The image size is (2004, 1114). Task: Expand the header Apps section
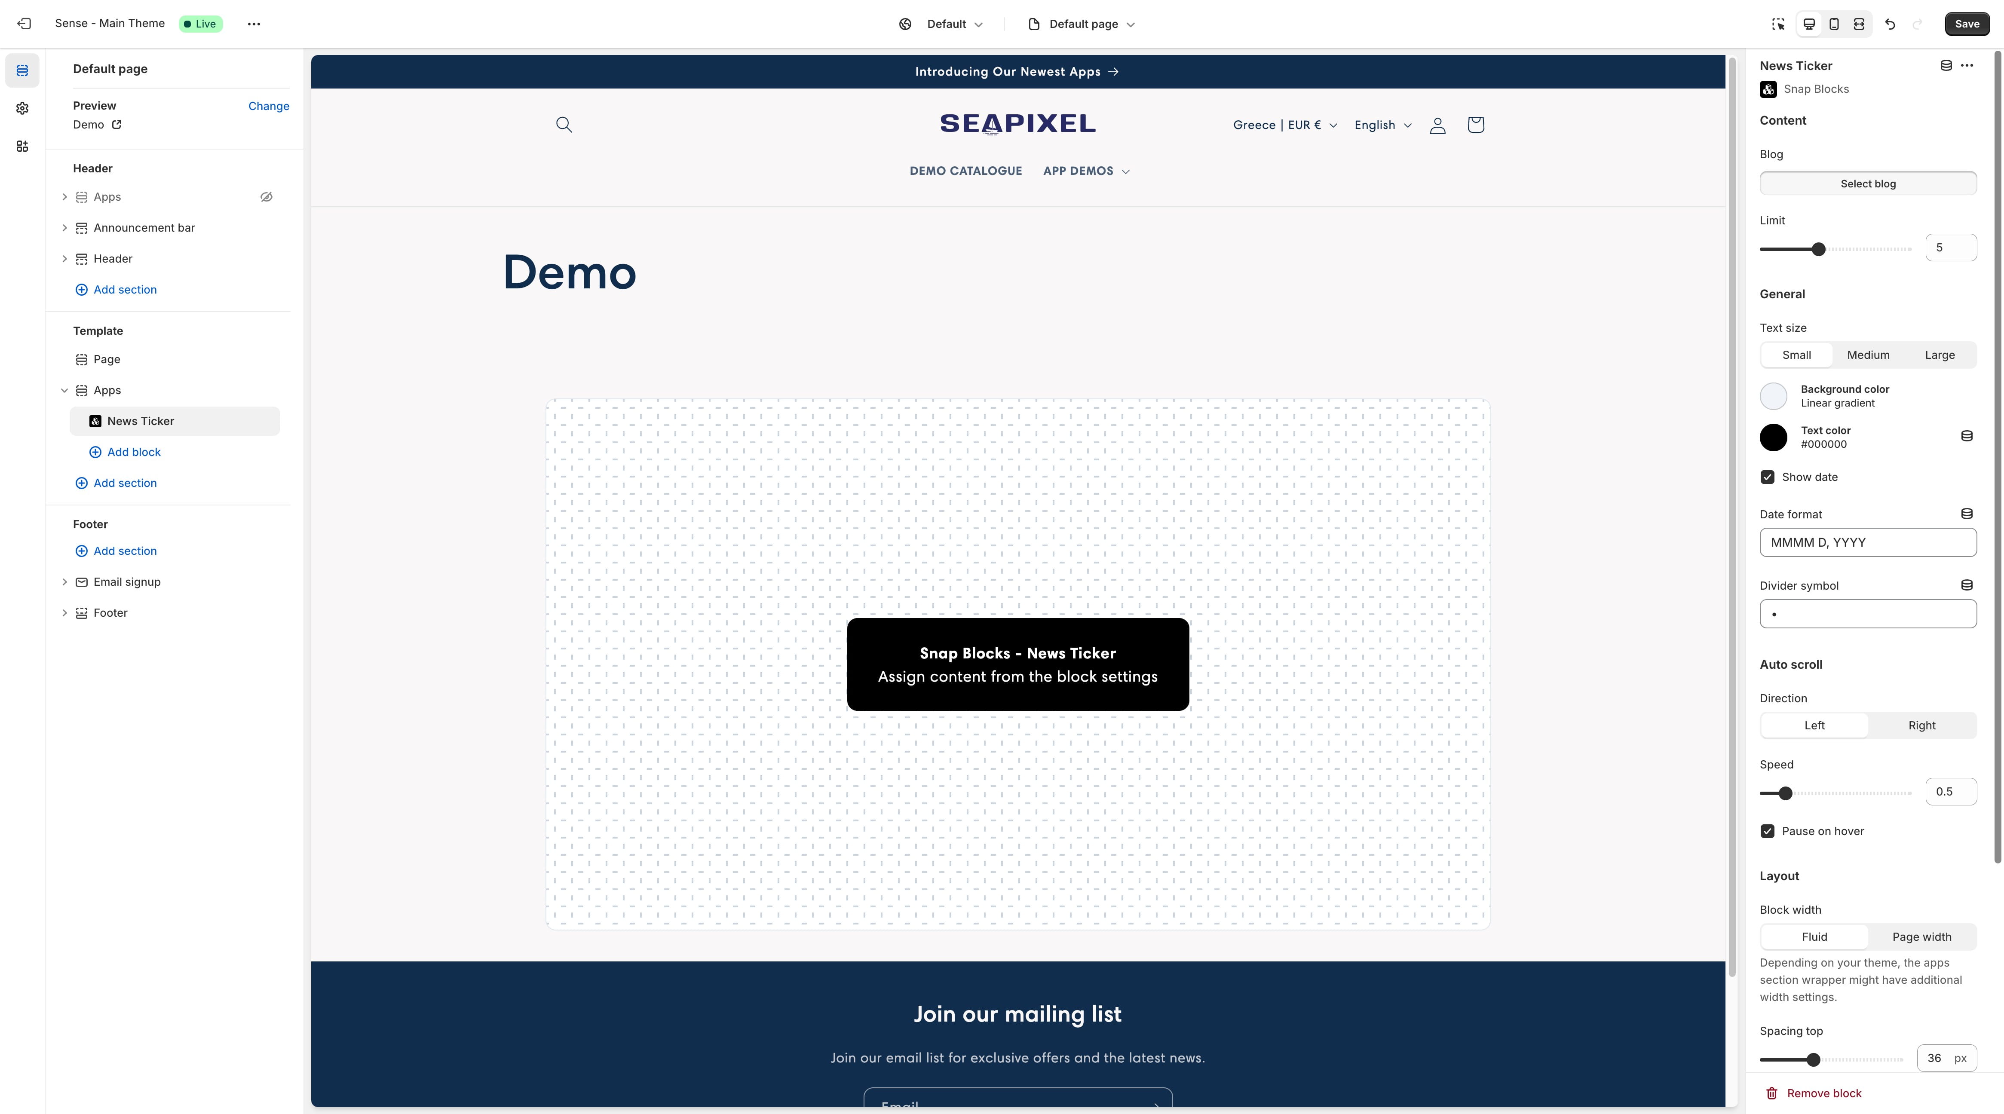(x=64, y=197)
